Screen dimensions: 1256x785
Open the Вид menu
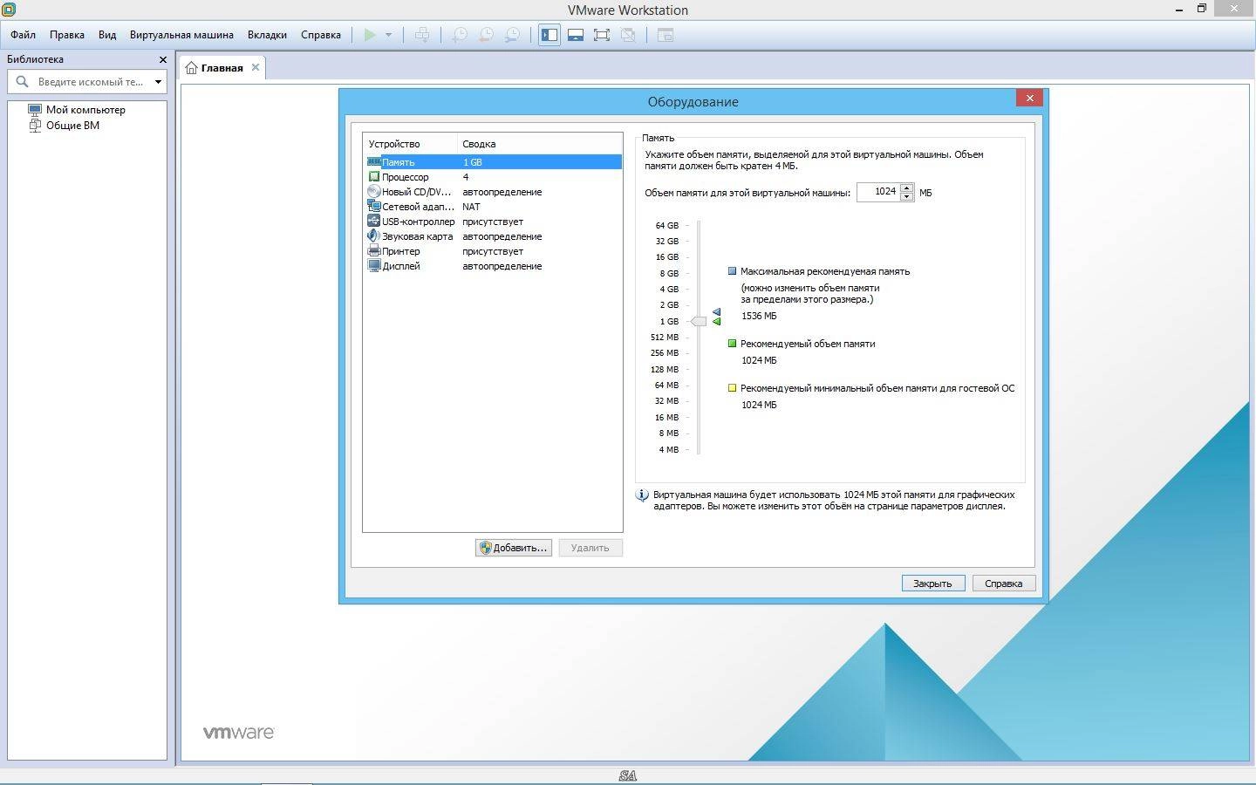107,35
